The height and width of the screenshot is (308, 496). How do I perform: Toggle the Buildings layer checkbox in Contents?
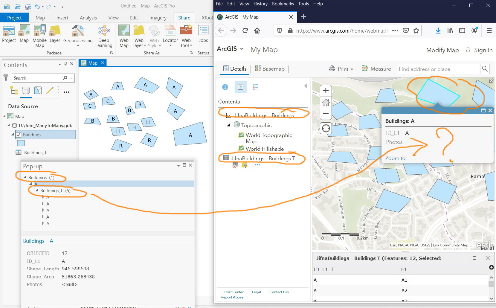[x=19, y=135]
